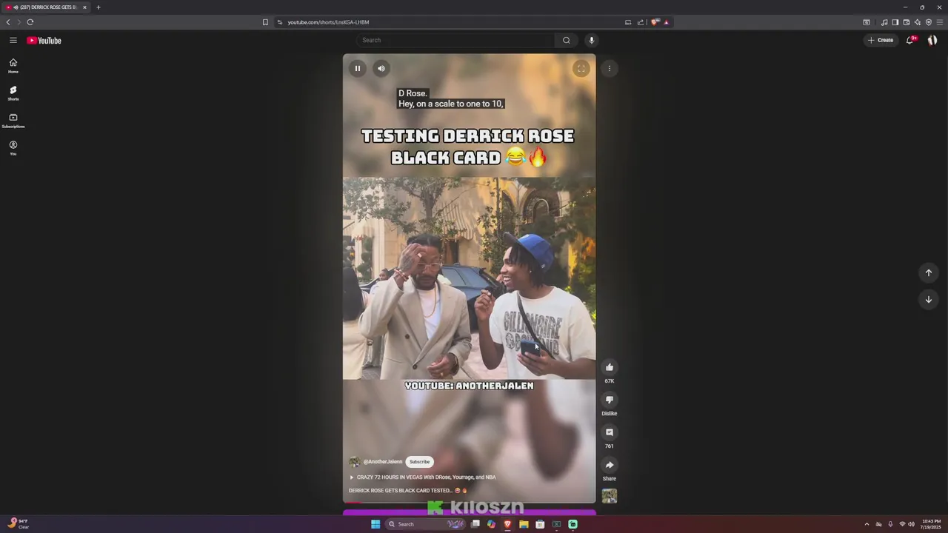
Task: Open the media control music note icon
Action: (884, 22)
